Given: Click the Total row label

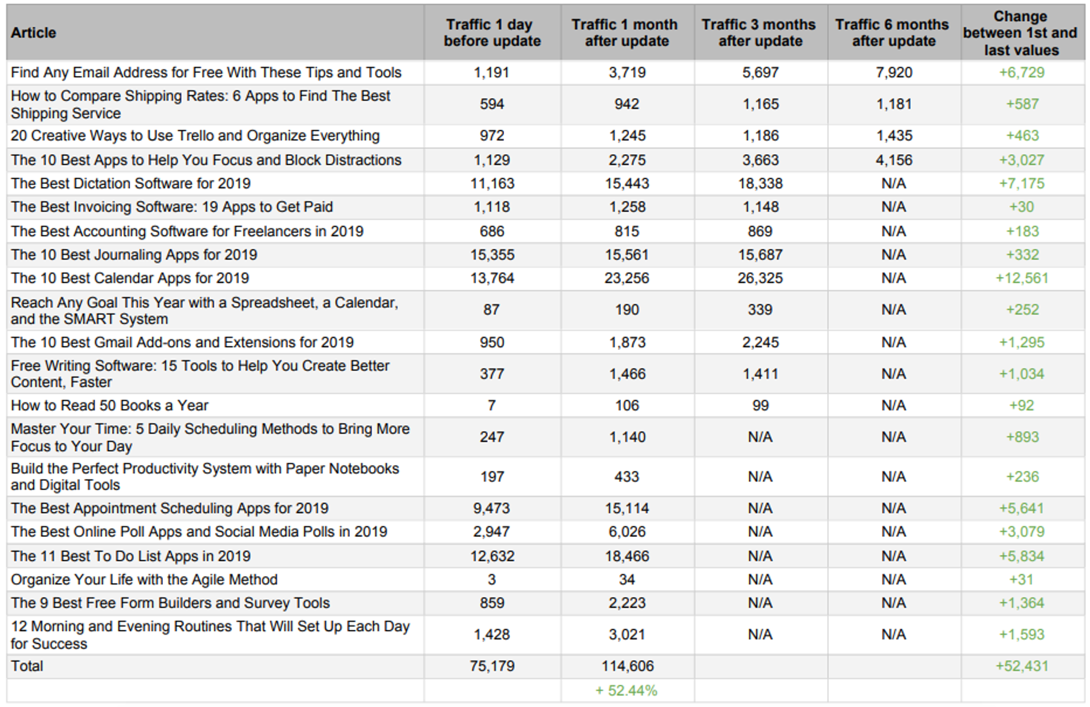Looking at the screenshot, I should point(27,666).
